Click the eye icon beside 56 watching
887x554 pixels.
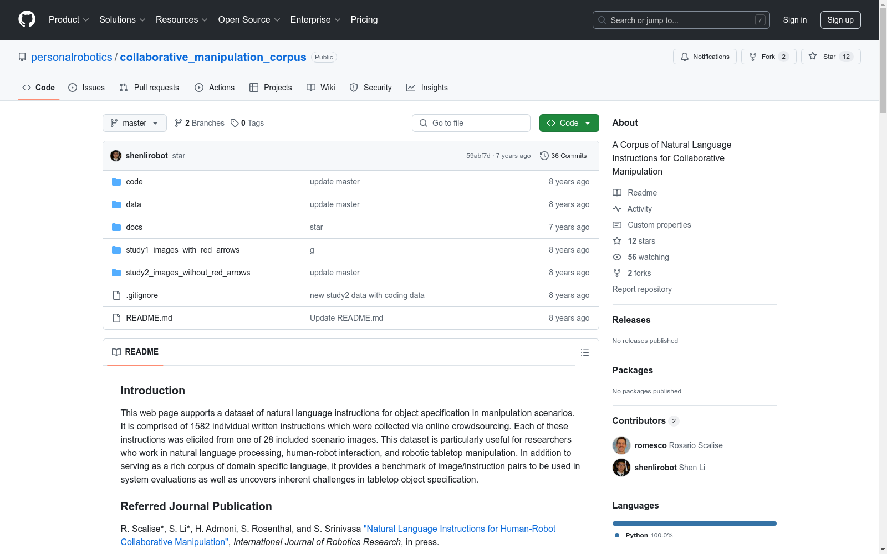(617, 257)
